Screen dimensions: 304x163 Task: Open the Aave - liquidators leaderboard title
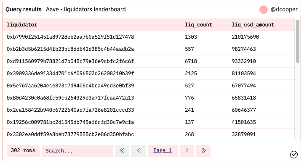[86, 9]
